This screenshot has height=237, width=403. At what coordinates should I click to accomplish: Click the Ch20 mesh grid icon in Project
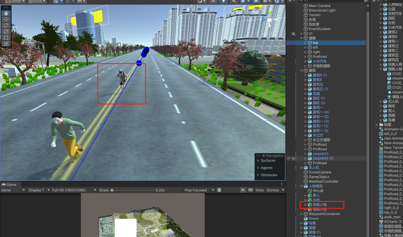[x=389, y=88]
